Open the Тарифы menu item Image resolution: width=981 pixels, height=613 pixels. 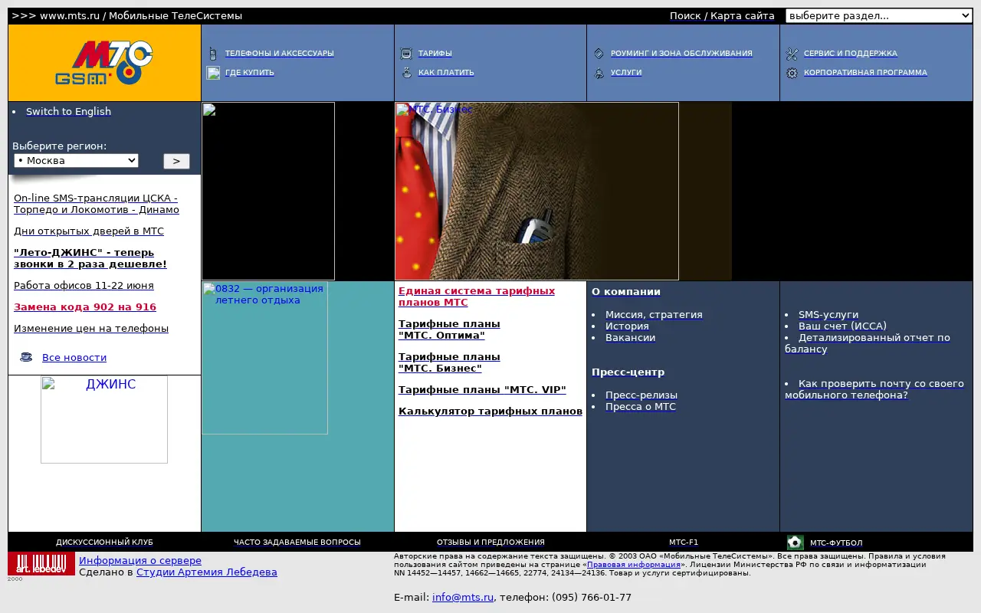pyautogui.click(x=435, y=54)
